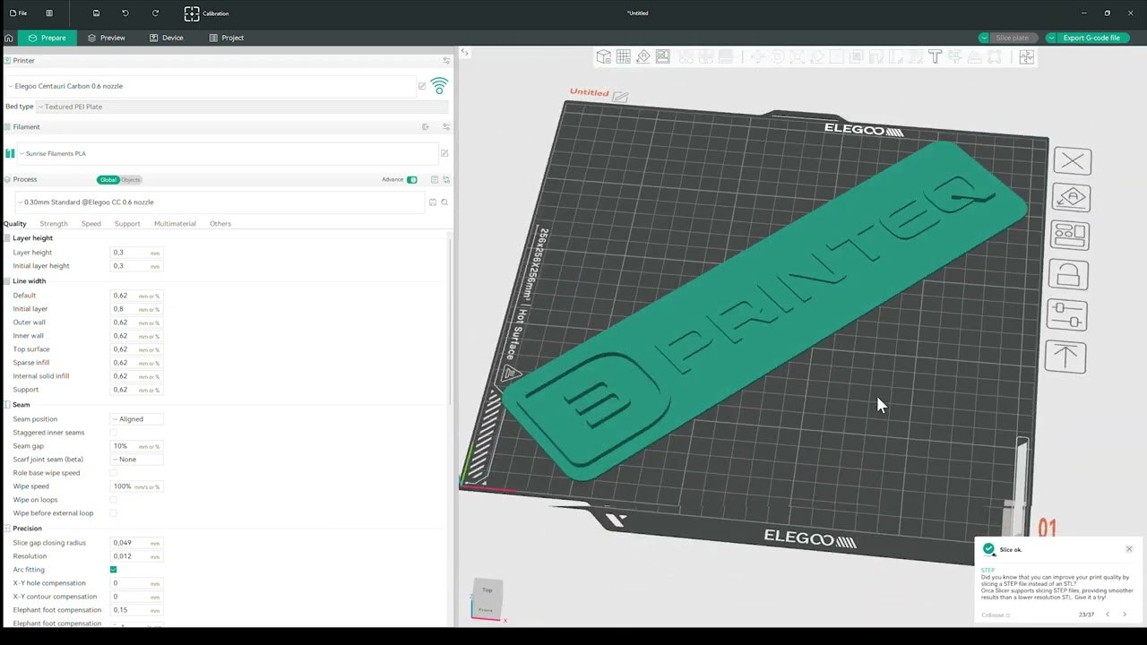Open the Calibration menu button
Screen dimensions: 1147x645
pos(207,13)
